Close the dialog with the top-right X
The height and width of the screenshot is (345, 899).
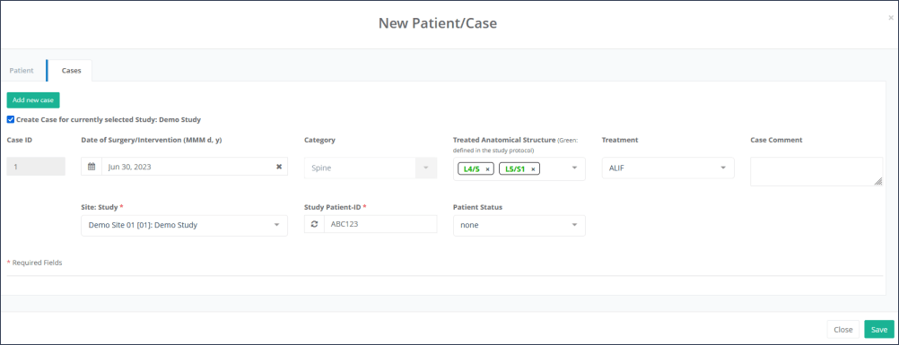coord(891,18)
